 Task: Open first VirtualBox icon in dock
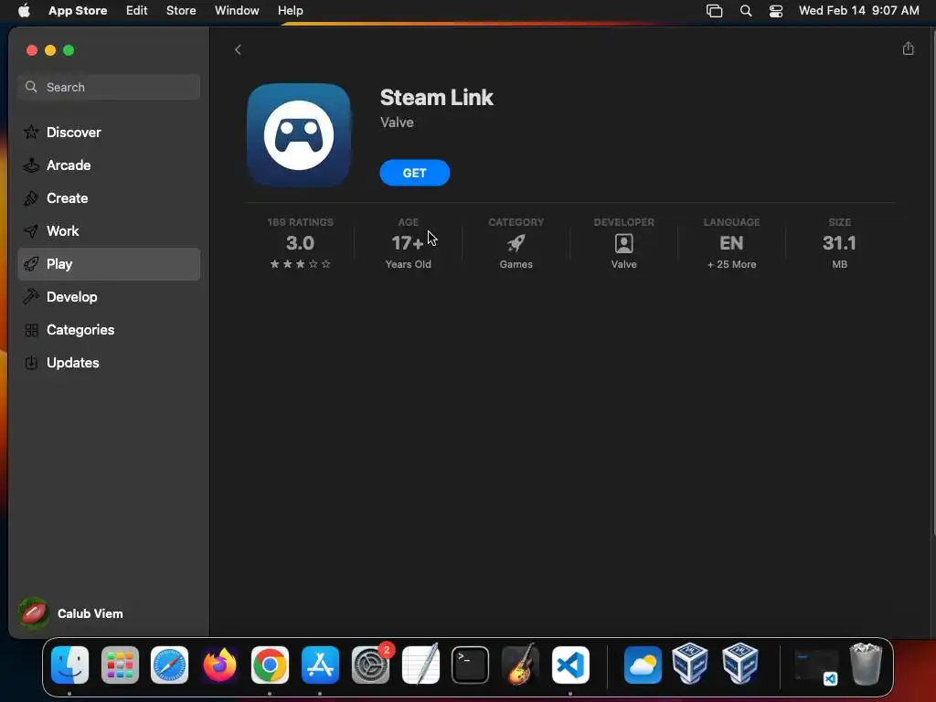[690, 664]
